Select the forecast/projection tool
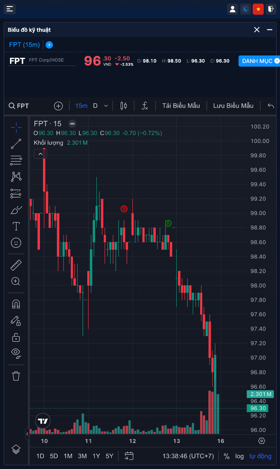Viewport: 280px width, 469px height. click(16, 194)
